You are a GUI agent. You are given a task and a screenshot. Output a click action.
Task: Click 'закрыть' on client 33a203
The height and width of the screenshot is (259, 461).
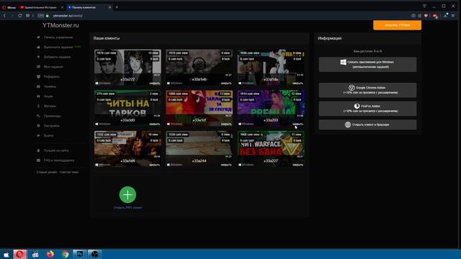pos(297,124)
